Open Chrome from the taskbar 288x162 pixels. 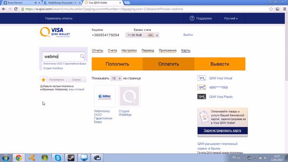point(18,158)
